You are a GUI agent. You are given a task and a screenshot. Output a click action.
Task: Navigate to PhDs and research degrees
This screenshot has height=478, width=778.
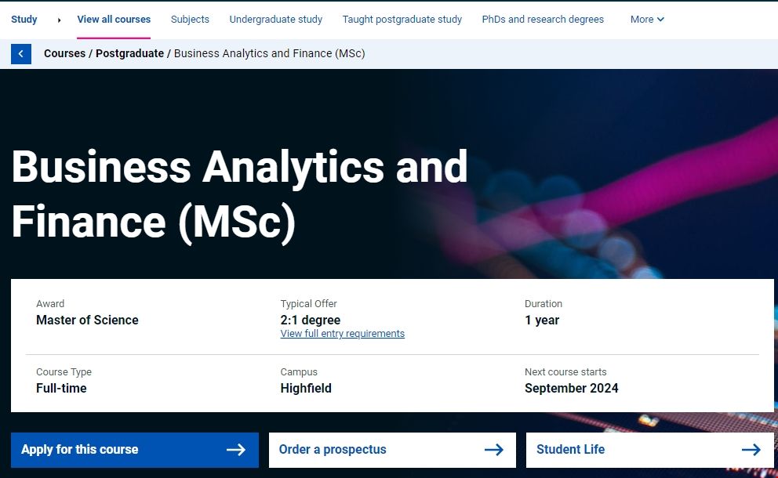point(543,20)
